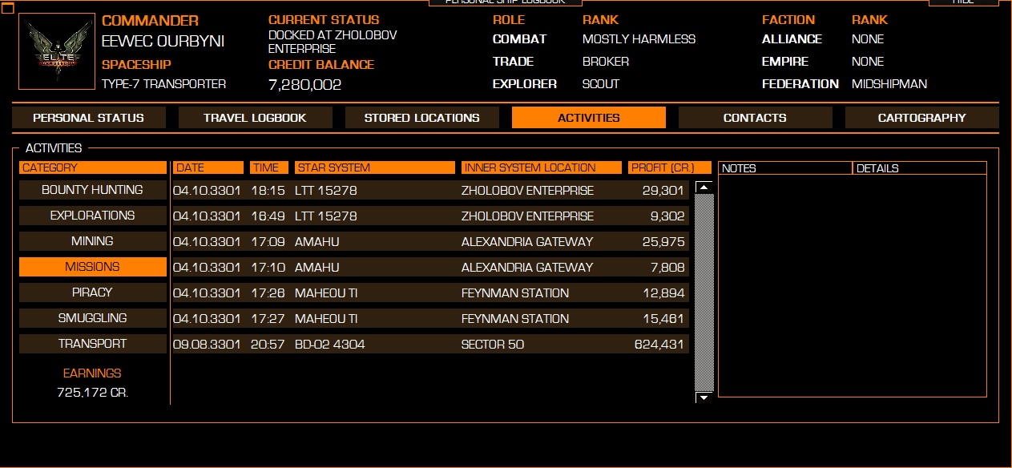Click the commander name EEWEC OURBYNI
The image size is (1012, 468).
(163, 42)
